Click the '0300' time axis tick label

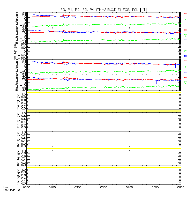pos(104,187)
